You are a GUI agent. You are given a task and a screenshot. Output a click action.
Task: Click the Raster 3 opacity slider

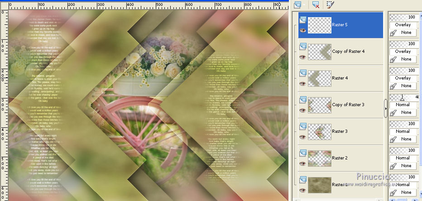pos(404,123)
